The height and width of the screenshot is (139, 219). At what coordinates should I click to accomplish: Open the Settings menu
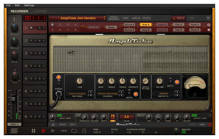tap(29, 5)
